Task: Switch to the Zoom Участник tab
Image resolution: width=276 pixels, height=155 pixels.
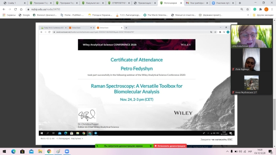Action: pyautogui.click(x=223, y=3)
